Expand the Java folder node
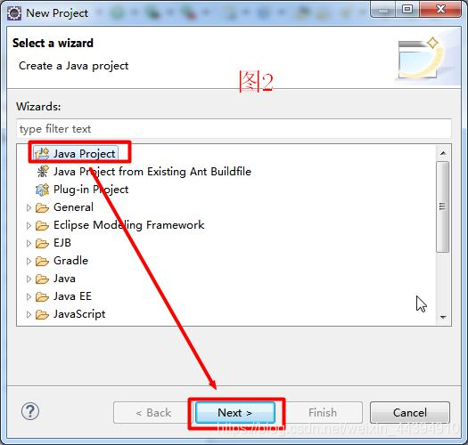Viewport: 468px width, 445px height. 29,279
